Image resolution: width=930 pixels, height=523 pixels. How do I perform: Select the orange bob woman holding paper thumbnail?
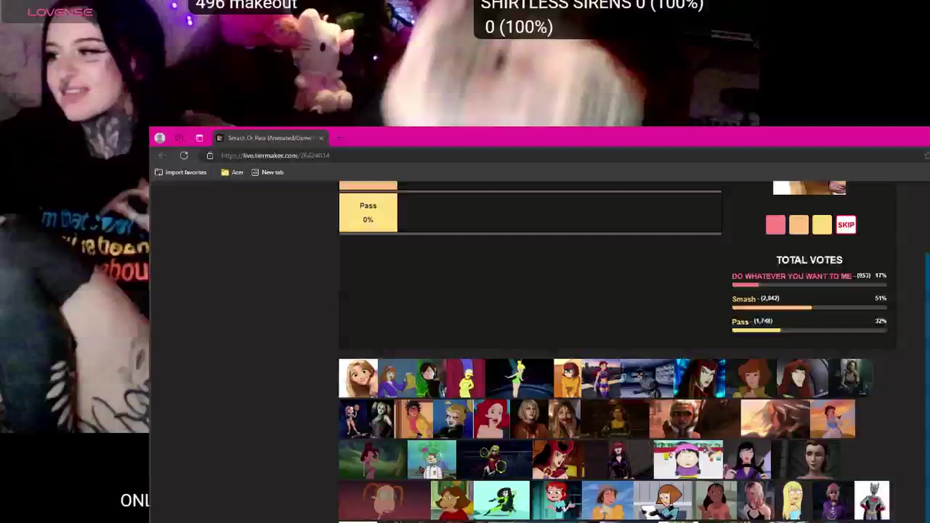coord(663,500)
